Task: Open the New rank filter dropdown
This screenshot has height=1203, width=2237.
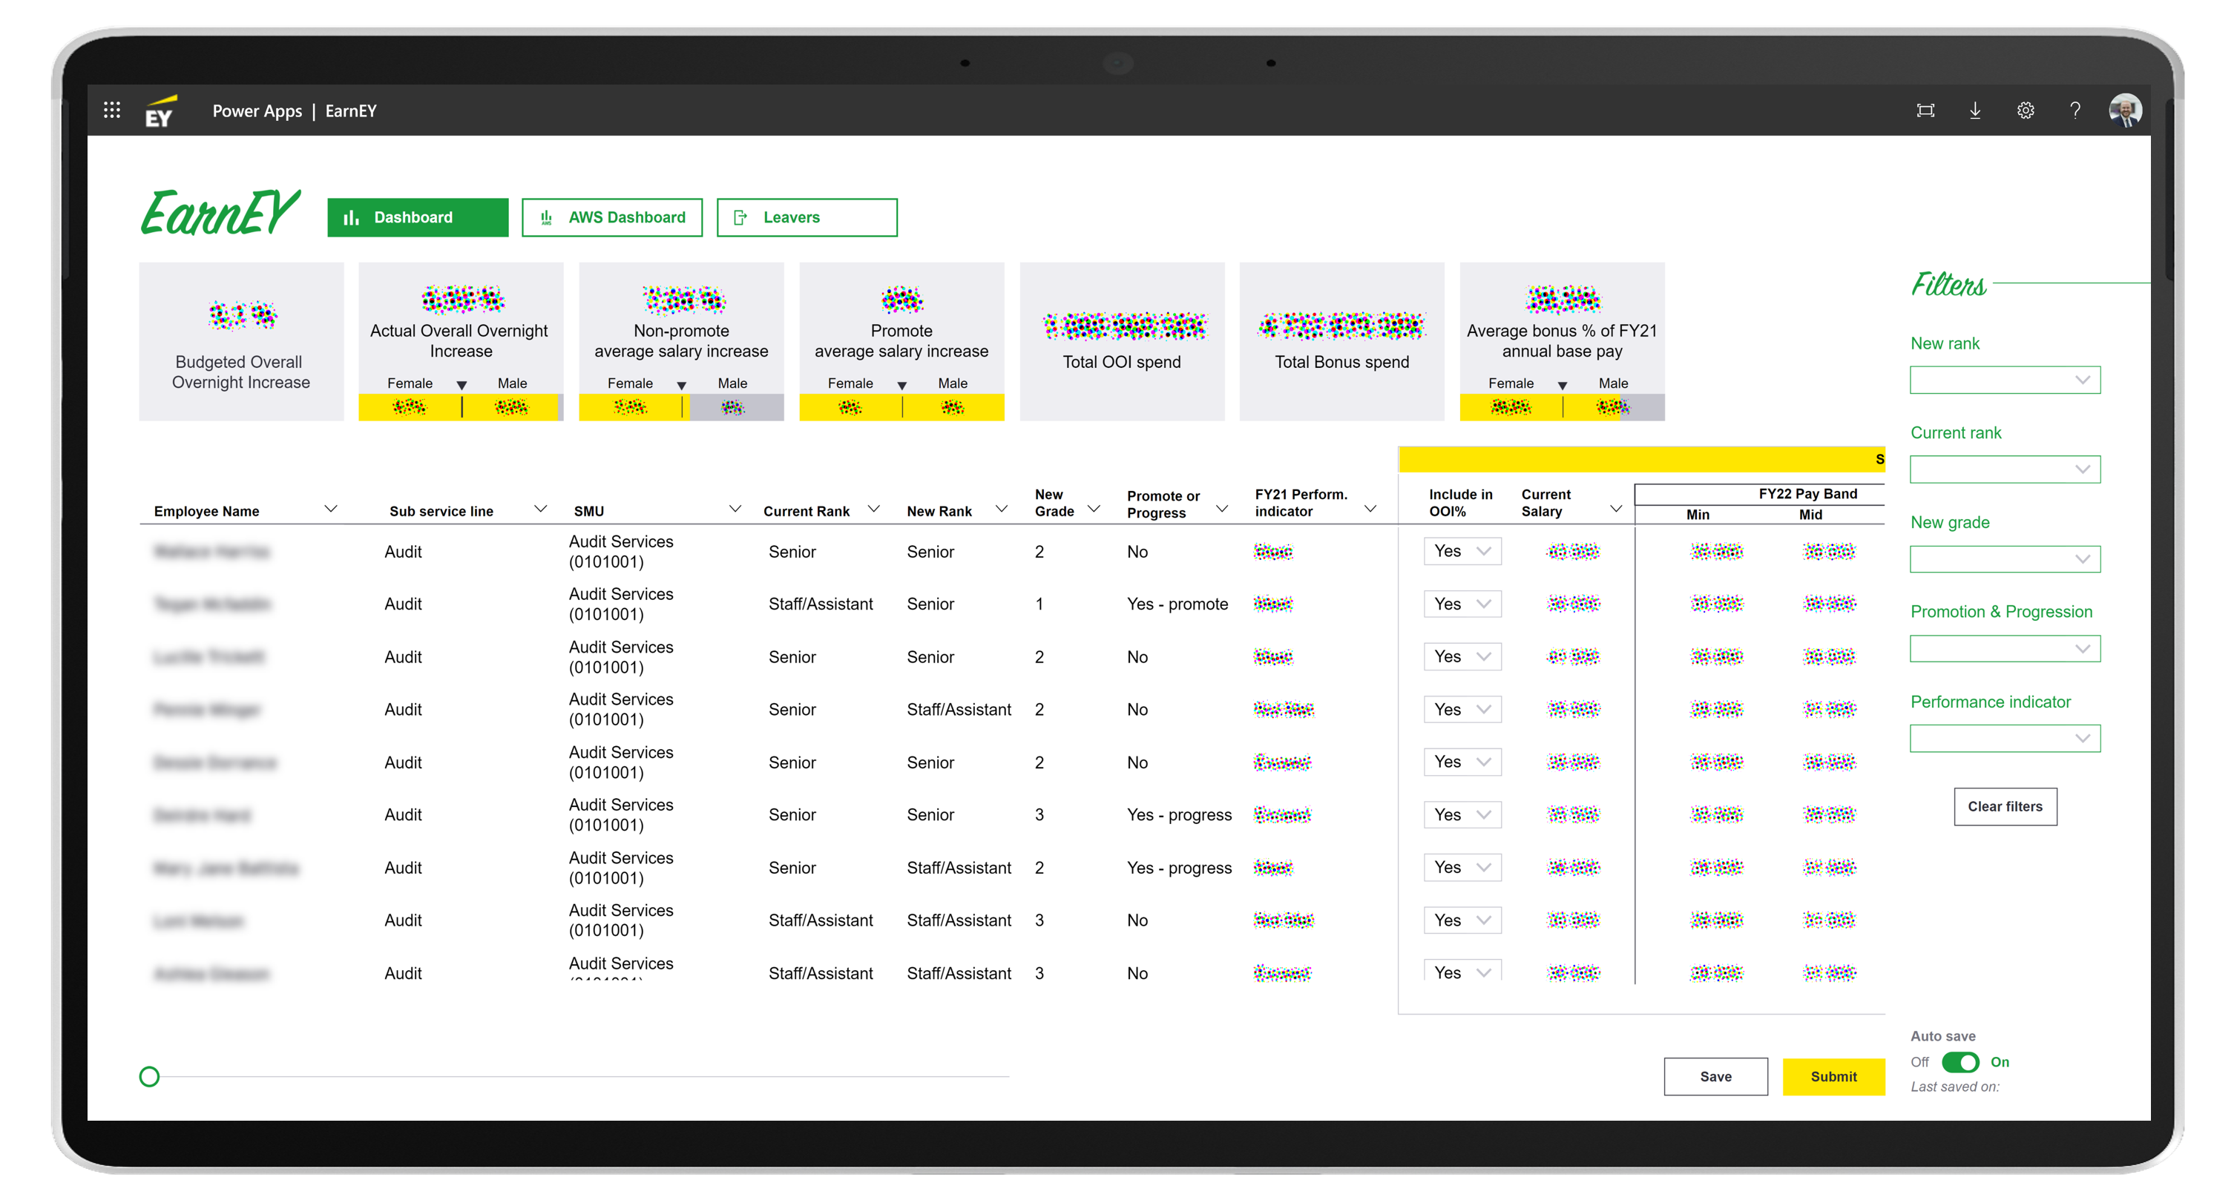Action: [2005, 379]
